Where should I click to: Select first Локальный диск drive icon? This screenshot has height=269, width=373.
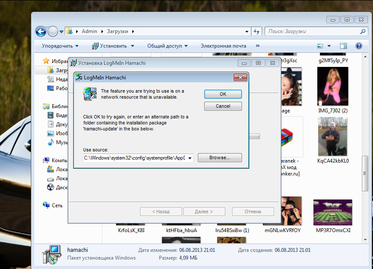[51, 169]
